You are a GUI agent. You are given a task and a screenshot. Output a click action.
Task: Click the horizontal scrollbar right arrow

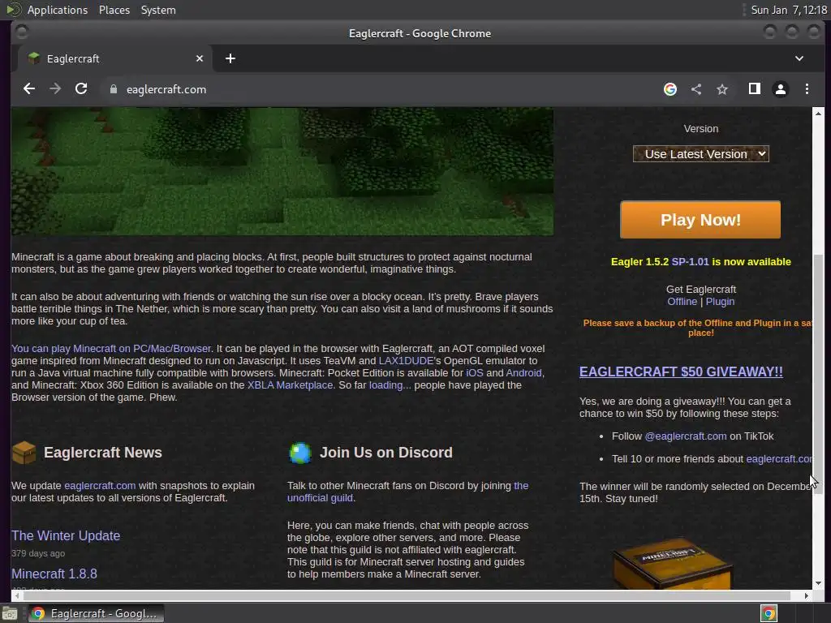[806, 595]
